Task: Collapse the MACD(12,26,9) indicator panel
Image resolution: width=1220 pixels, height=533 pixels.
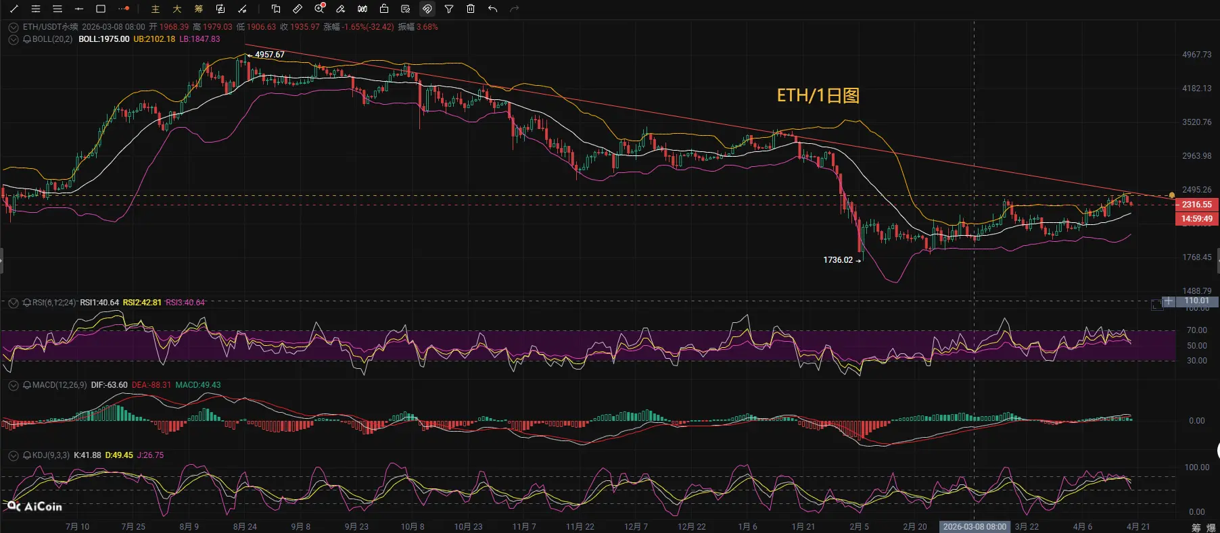Action: point(13,386)
